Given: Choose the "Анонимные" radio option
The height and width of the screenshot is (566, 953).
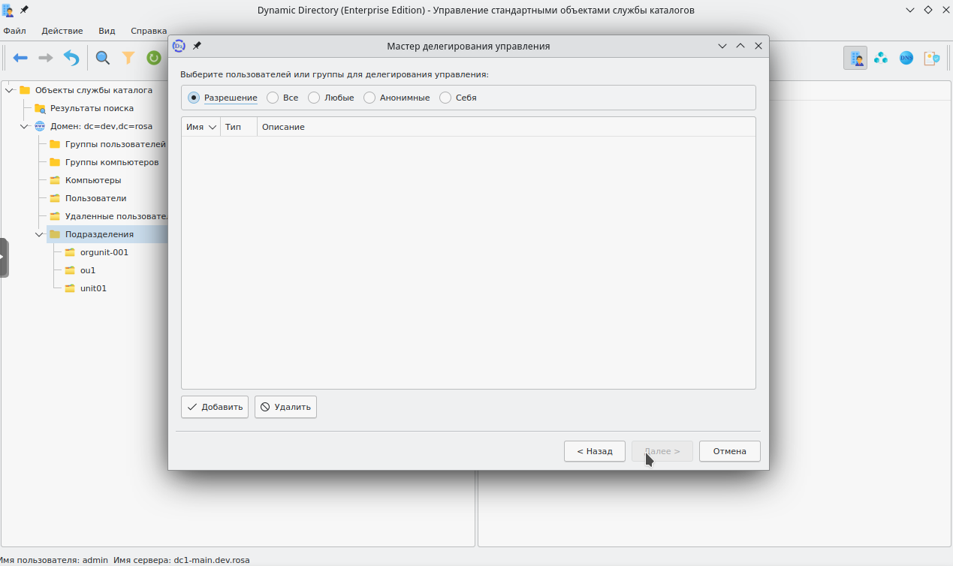Looking at the screenshot, I should coord(369,98).
